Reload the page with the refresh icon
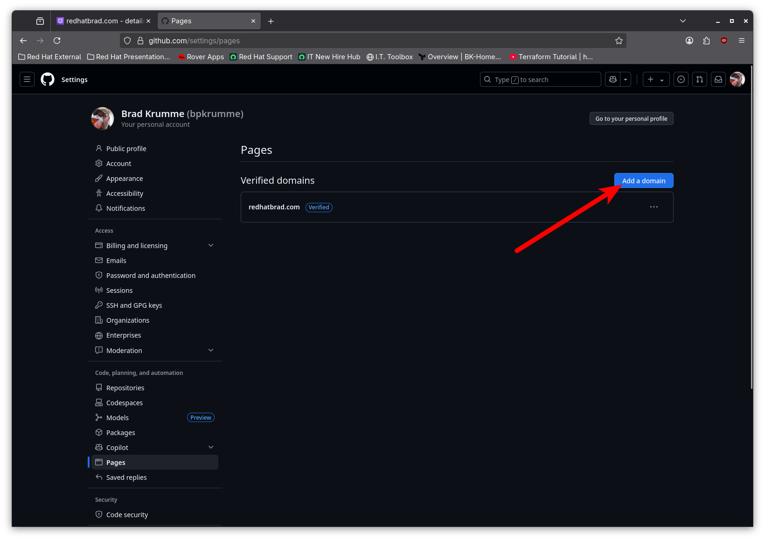Viewport: 765px width, 540px height. [x=57, y=41]
